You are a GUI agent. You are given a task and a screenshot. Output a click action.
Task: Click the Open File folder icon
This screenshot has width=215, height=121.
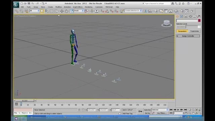[25, 3]
